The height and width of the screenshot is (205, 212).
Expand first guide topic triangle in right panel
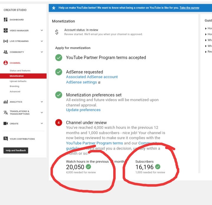pos(206,28)
